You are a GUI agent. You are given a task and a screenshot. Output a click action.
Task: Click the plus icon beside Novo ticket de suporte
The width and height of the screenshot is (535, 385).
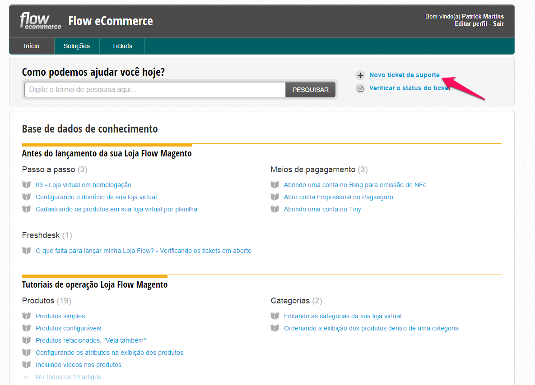point(360,75)
